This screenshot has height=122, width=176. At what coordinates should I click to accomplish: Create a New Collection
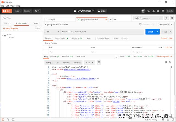click(x=10, y=29)
